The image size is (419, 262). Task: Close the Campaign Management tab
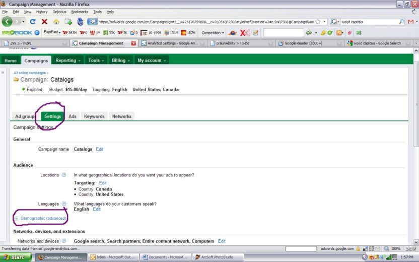click(133, 43)
